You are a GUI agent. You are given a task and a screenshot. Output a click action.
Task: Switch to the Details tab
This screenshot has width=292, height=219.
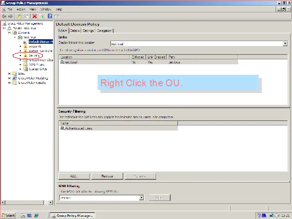(75, 31)
